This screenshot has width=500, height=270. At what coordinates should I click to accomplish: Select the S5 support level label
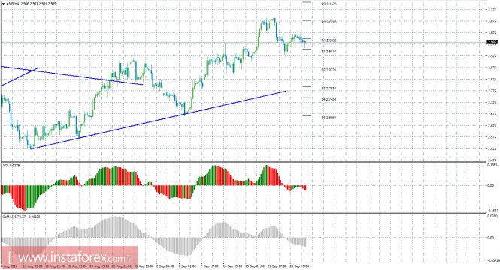click(329, 118)
